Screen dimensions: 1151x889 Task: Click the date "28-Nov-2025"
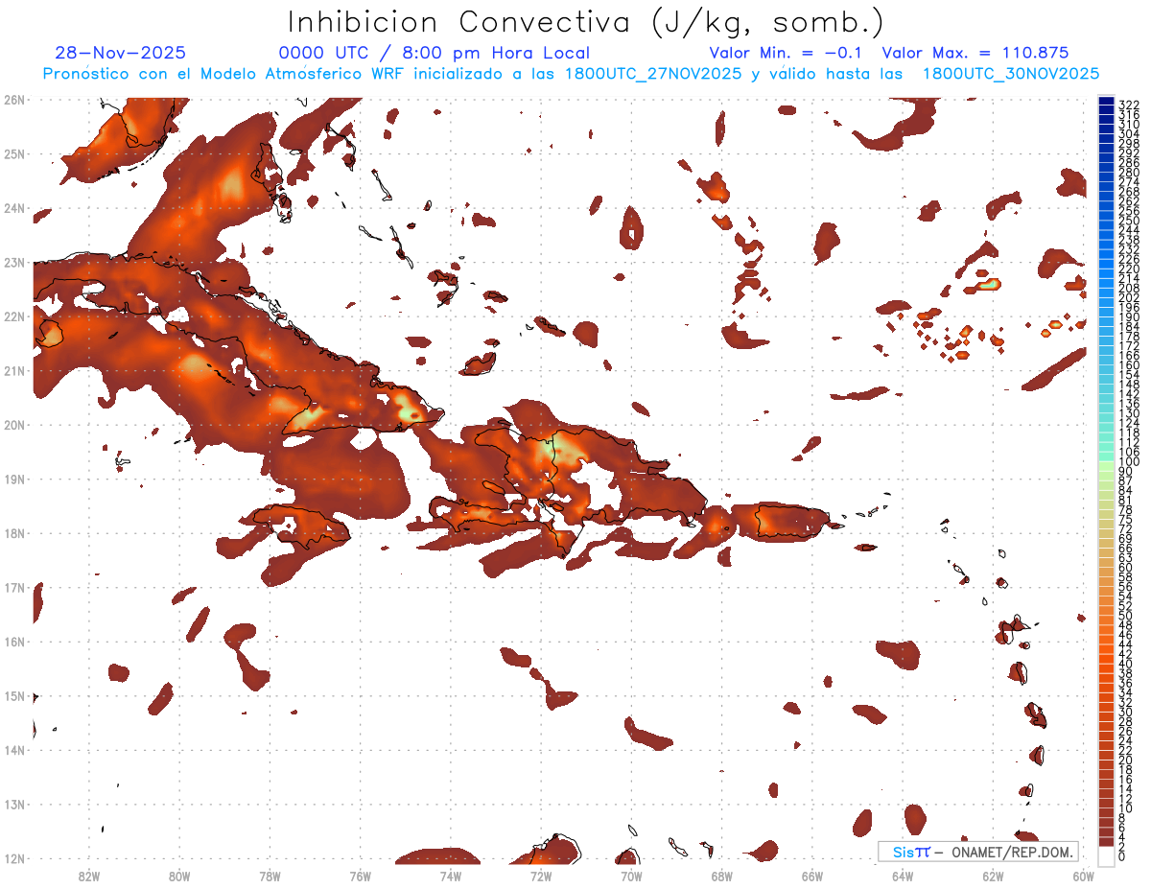(x=121, y=53)
